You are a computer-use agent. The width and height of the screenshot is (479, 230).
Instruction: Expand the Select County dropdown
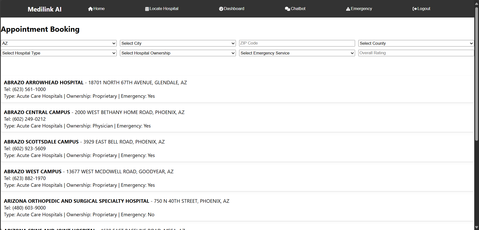(x=416, y=43)
